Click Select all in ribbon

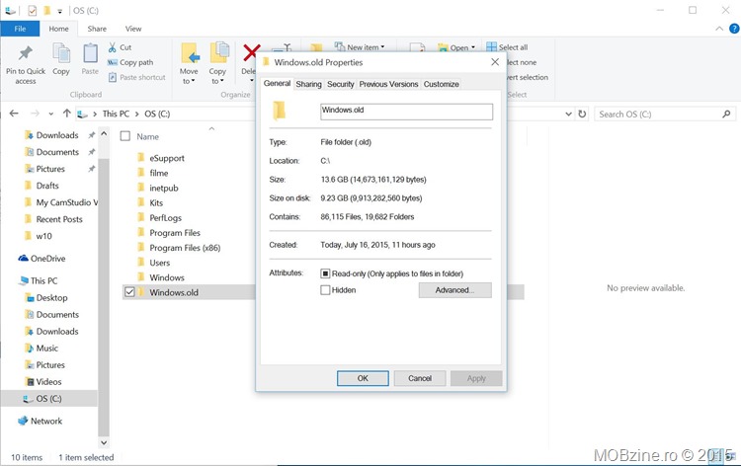coord(507,47)
